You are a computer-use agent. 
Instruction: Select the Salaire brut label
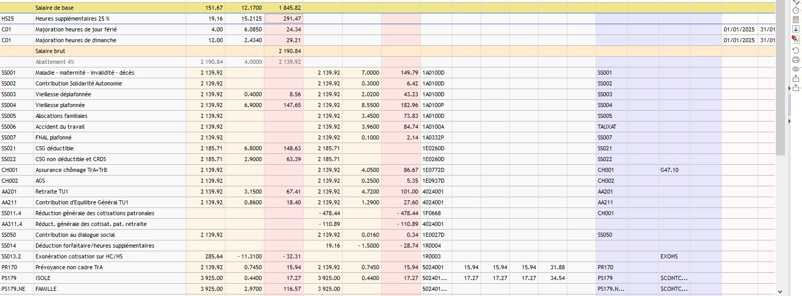click(x=50, y=51)
